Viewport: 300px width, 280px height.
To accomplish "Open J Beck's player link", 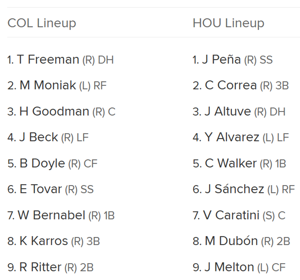I will pos(39,137).
